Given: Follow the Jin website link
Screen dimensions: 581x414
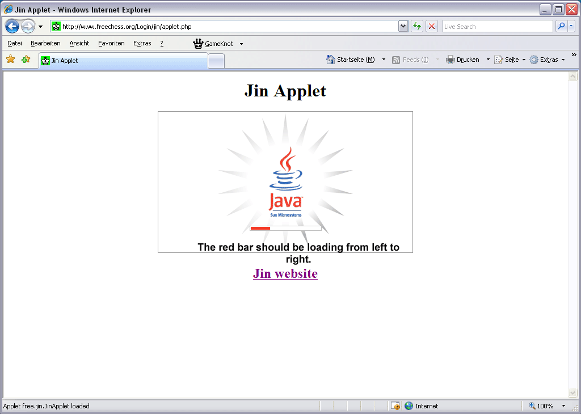Looking at the screenshot, I should pos(285,274).
